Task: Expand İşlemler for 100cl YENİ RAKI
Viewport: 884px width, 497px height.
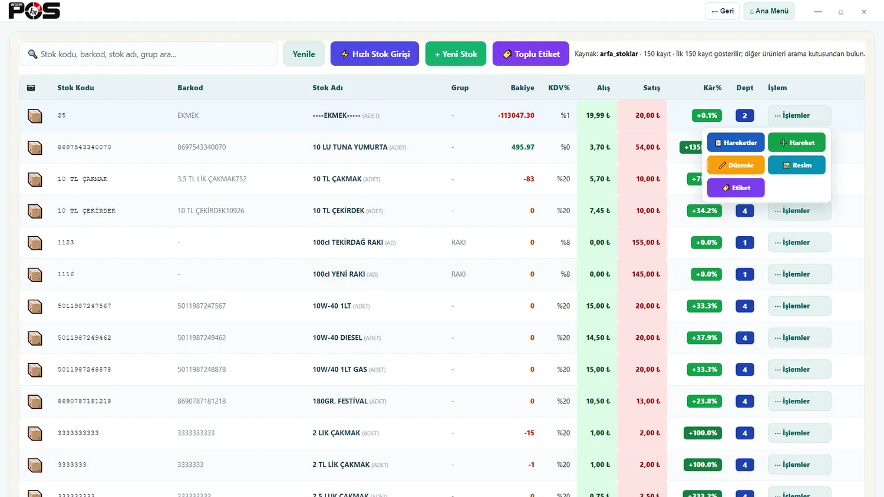Action: click(800, 274)
